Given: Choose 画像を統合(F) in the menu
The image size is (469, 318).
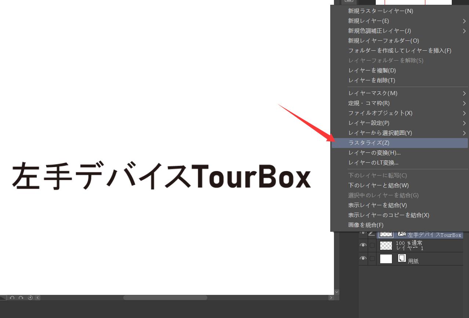Looking at the screenshot, I should point(366,225).
